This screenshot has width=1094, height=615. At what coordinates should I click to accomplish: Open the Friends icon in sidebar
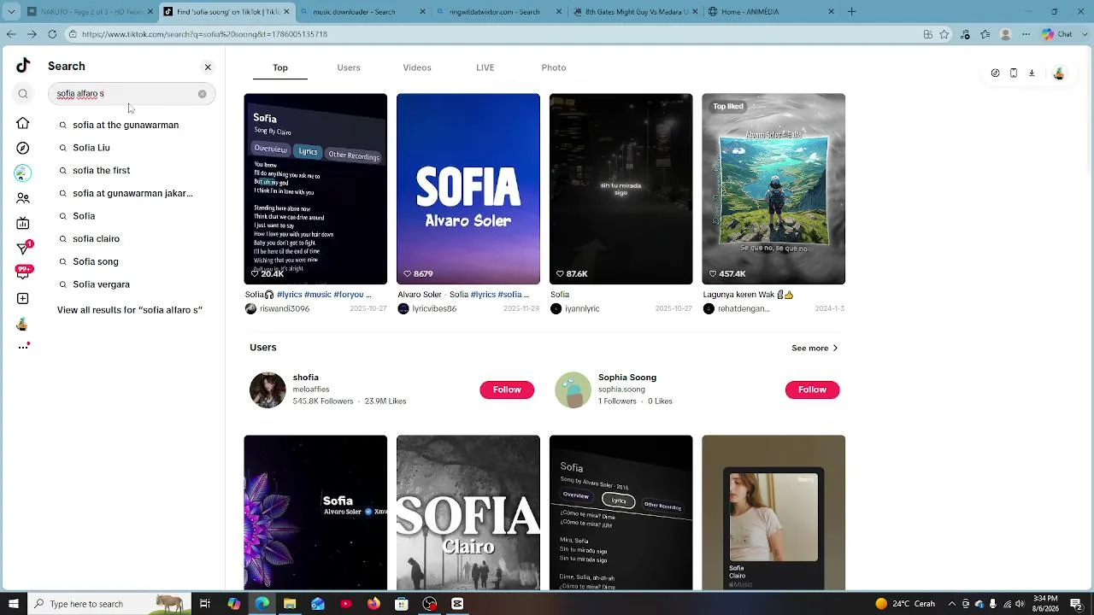(x=23, y=198)
